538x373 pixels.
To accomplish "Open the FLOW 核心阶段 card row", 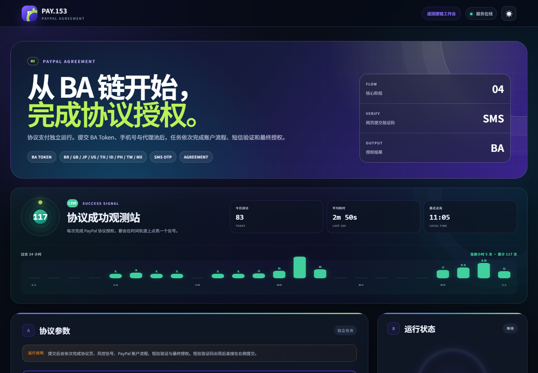I will point(435,89).
